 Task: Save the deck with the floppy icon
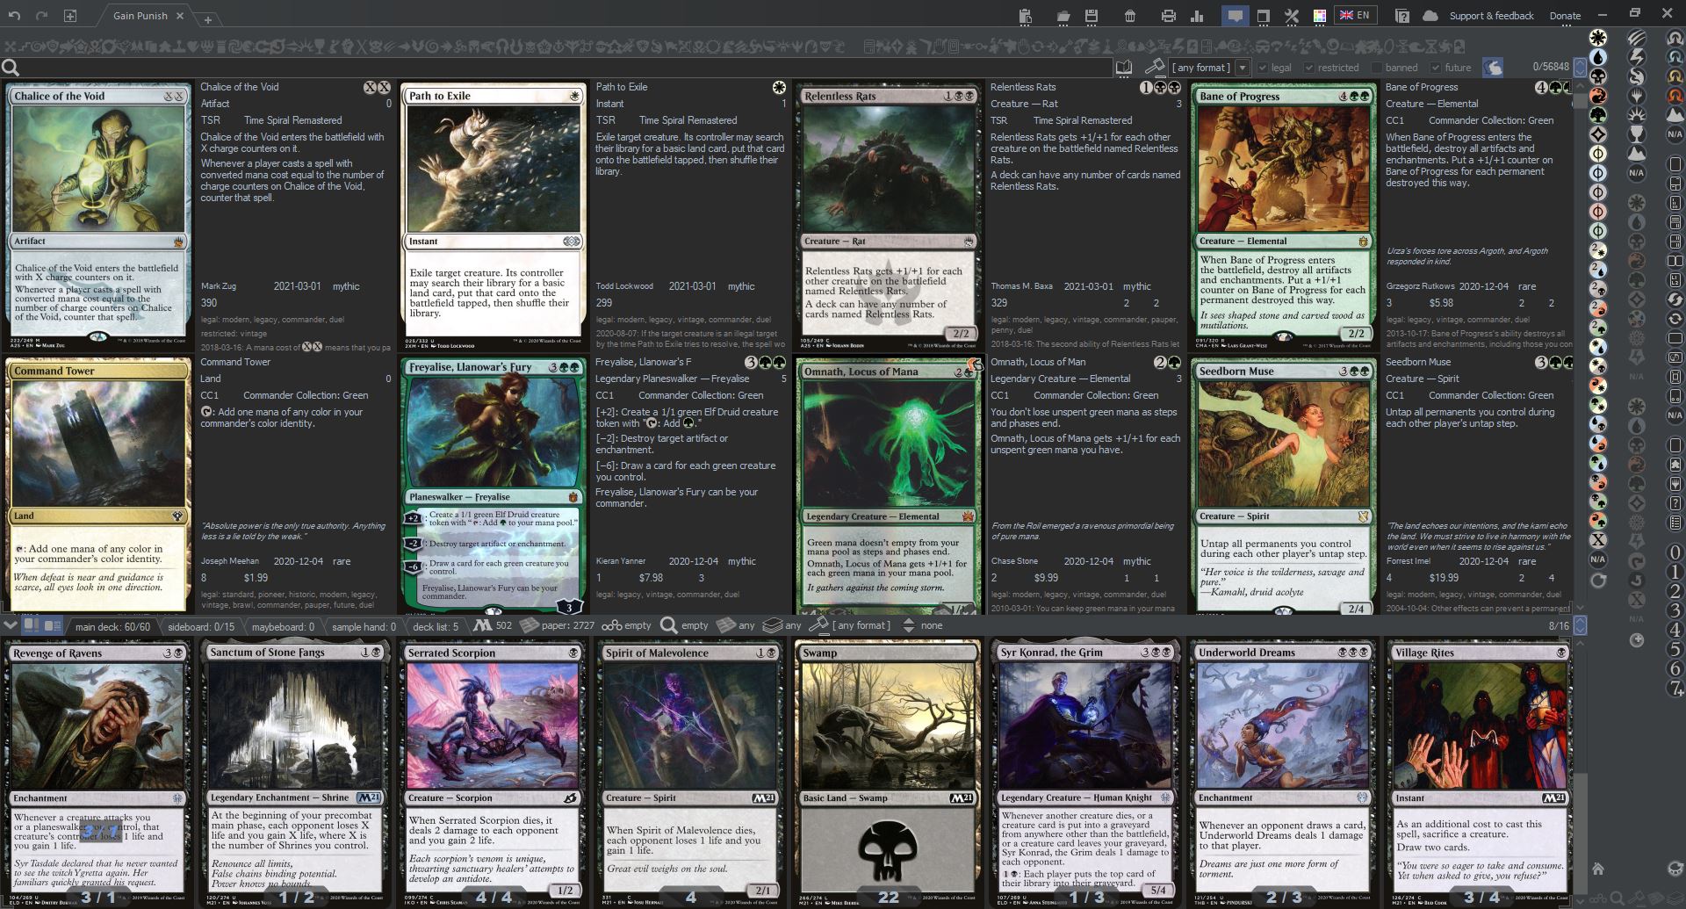1092,16
